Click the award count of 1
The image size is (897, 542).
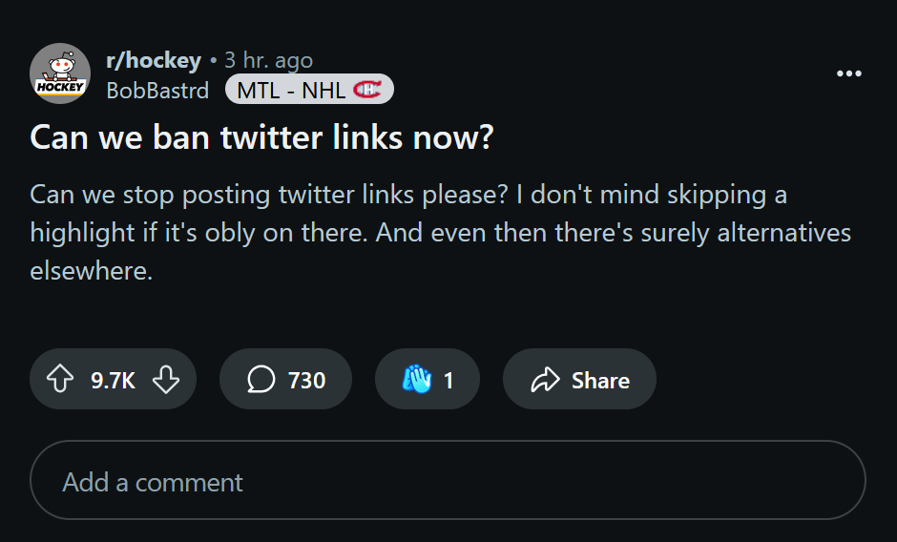(448, 380)
